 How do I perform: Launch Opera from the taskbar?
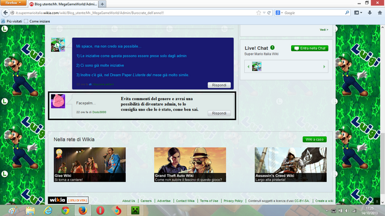pyautogui.click(x=100, y=211)
